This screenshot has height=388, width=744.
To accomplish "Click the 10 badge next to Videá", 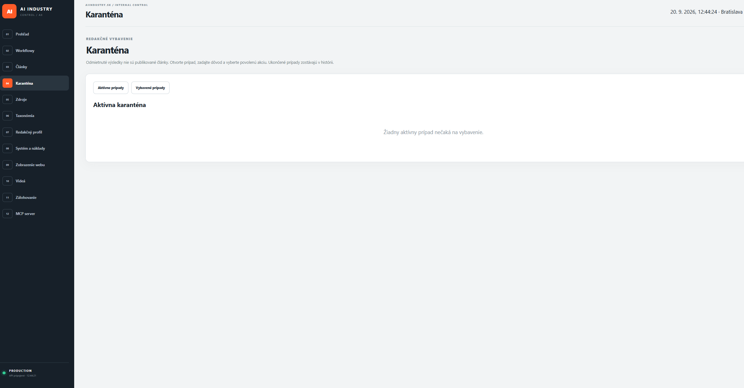I will [7, 181].
